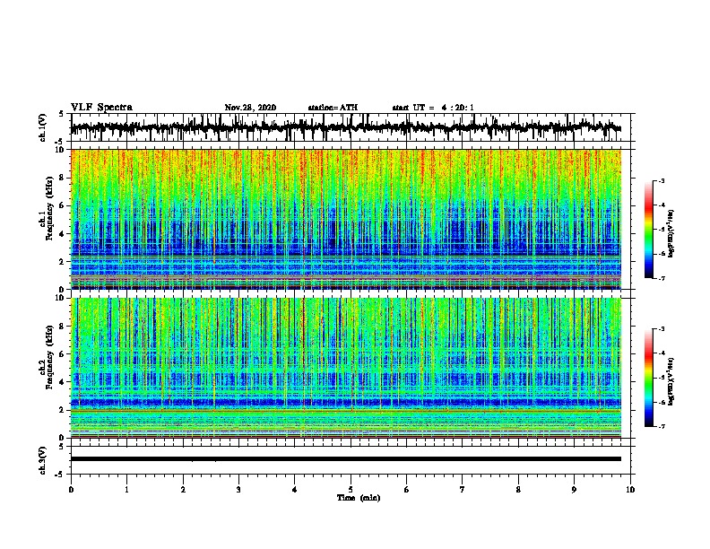Click the 'ch.2 Frequency (kHz)' axis label

(x=47, y=357)
